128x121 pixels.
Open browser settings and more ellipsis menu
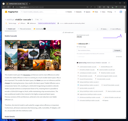tap(120, 7)
